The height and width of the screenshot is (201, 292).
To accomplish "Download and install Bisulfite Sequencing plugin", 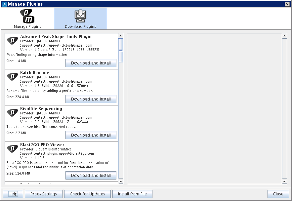I will click(x=91, y=135).
